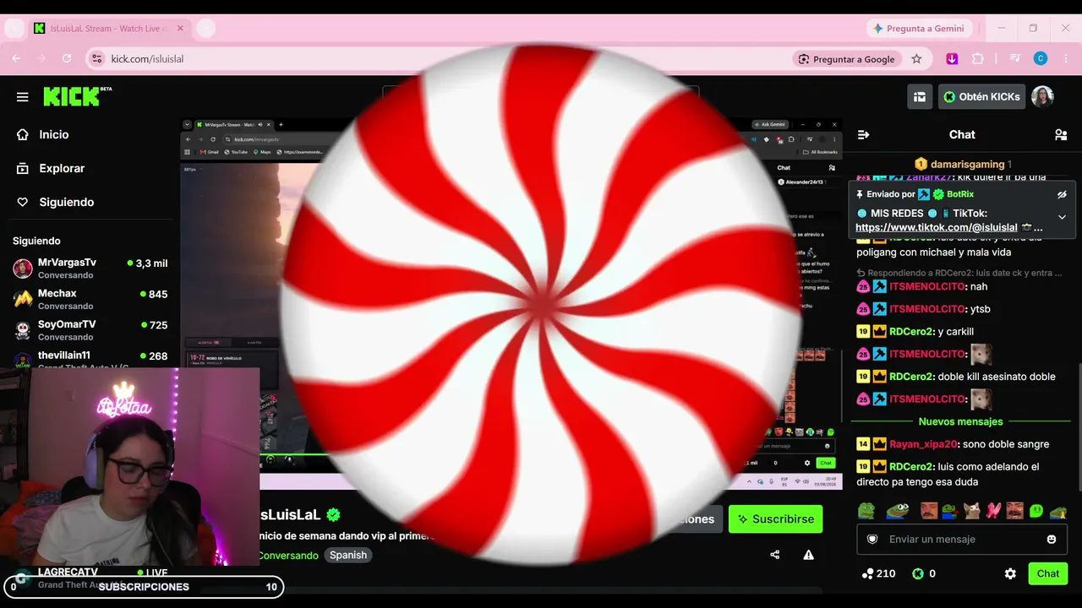The image size is (1082, 608).
Task: Close the IsLuisLaL Stream tab
Action: (x=180, y=29)
